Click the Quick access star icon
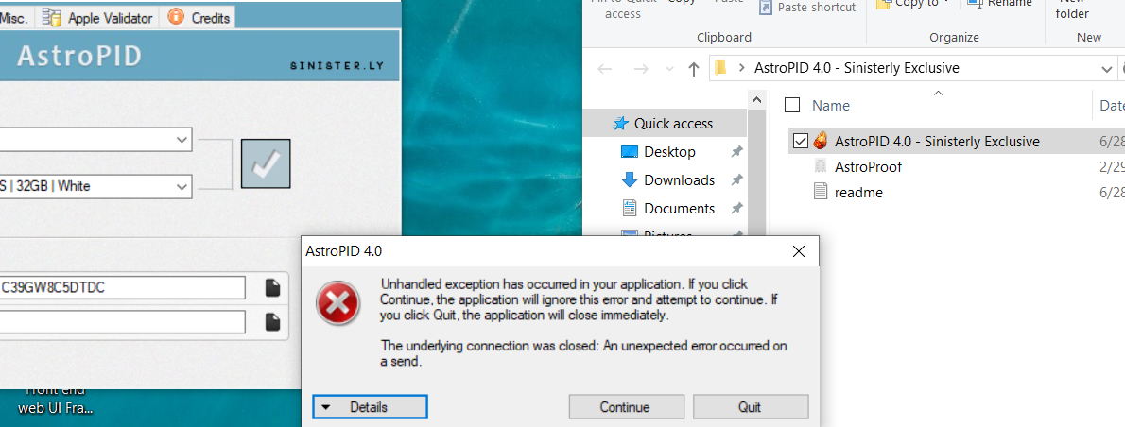Image resolution: width=1125 pixels, height=427 pixels. pyautogui.click(x=620, y=123)
